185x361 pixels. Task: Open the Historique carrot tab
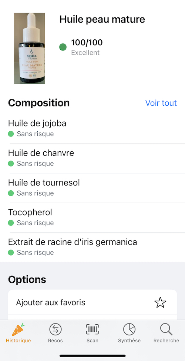[18, 333]
